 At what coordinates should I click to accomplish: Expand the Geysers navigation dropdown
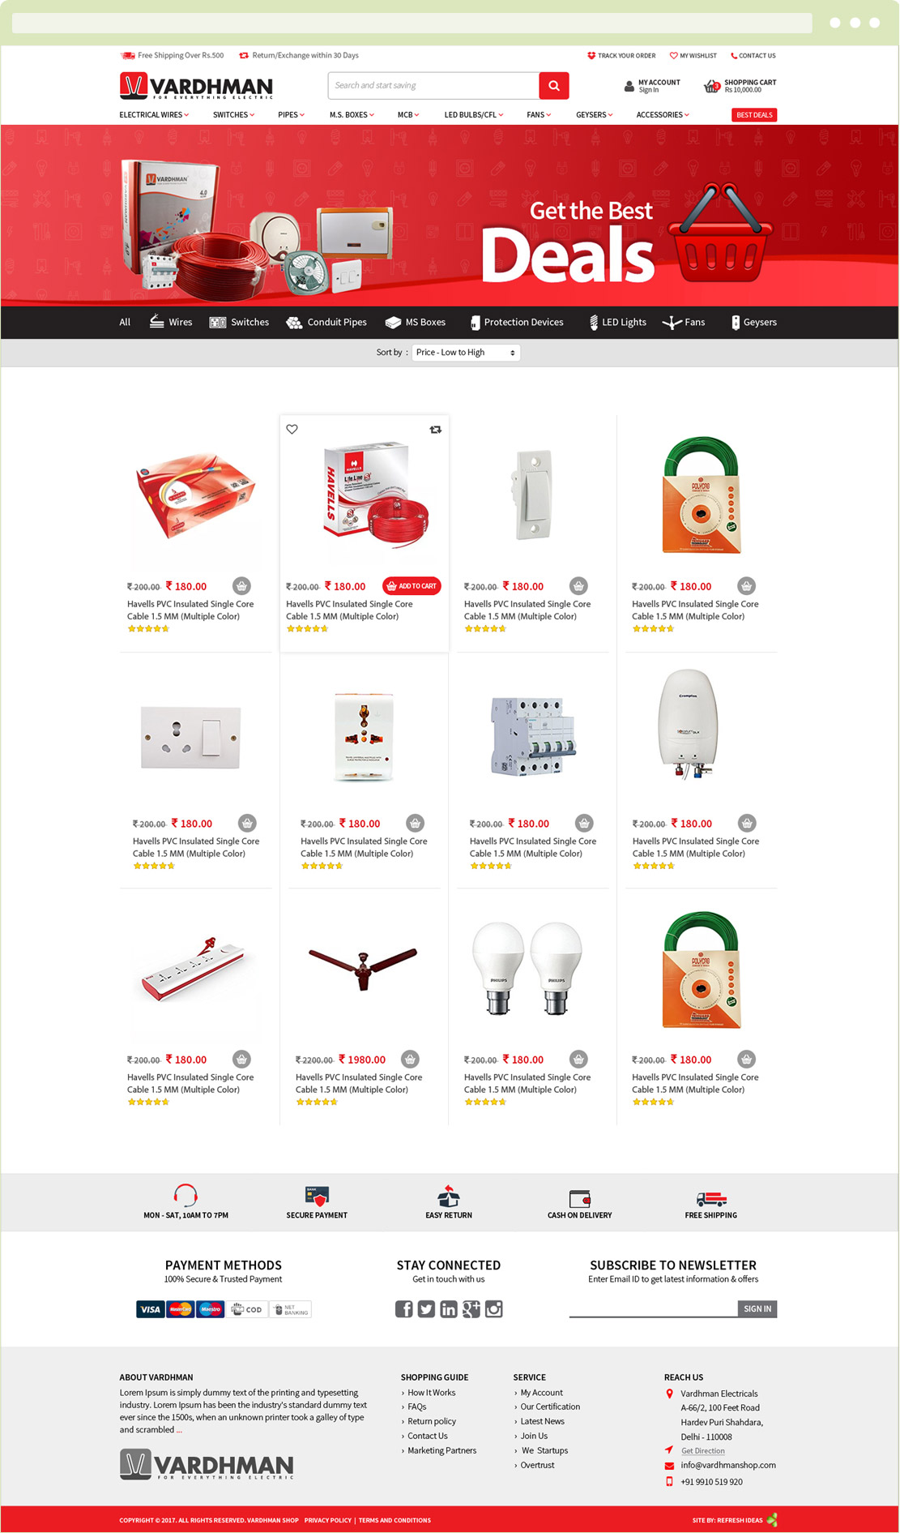click(595, 115)
